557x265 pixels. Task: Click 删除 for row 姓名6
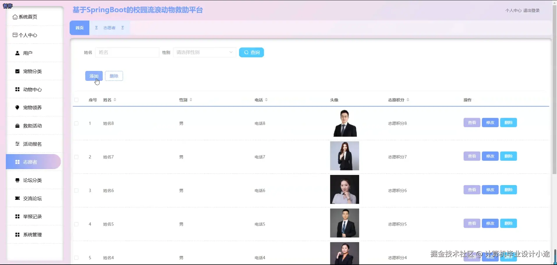[508, 190]
